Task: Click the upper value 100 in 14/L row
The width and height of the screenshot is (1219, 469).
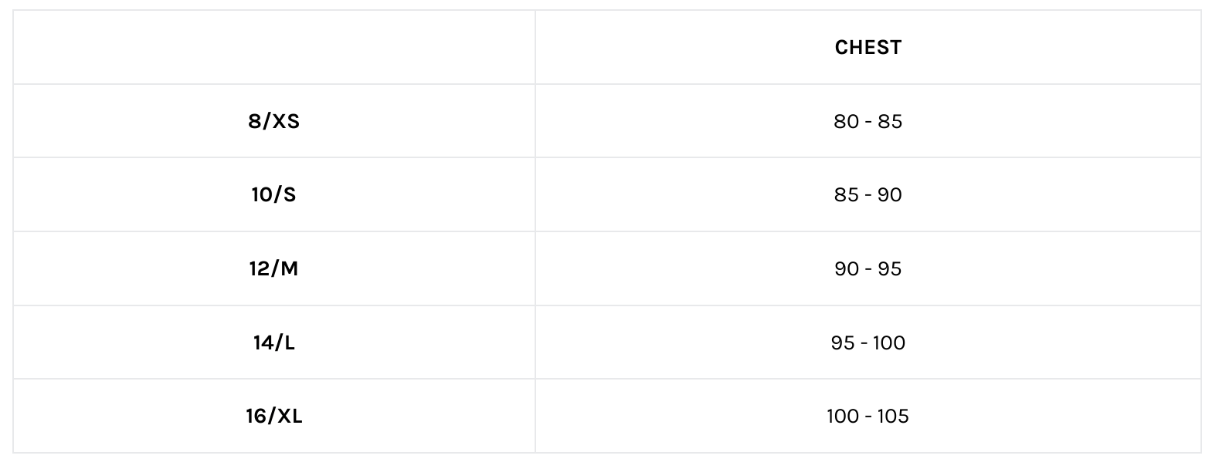Action: [890, 342]
